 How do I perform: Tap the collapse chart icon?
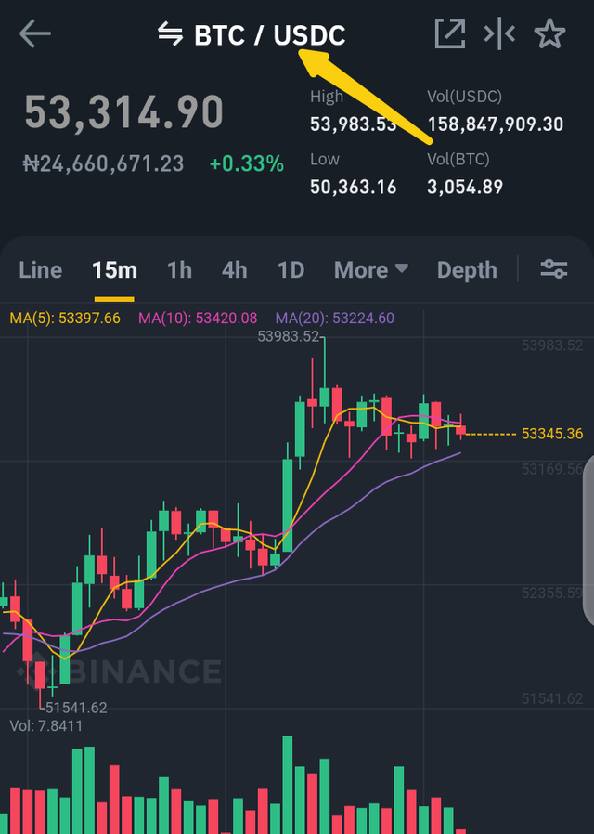tap(499, 35)
